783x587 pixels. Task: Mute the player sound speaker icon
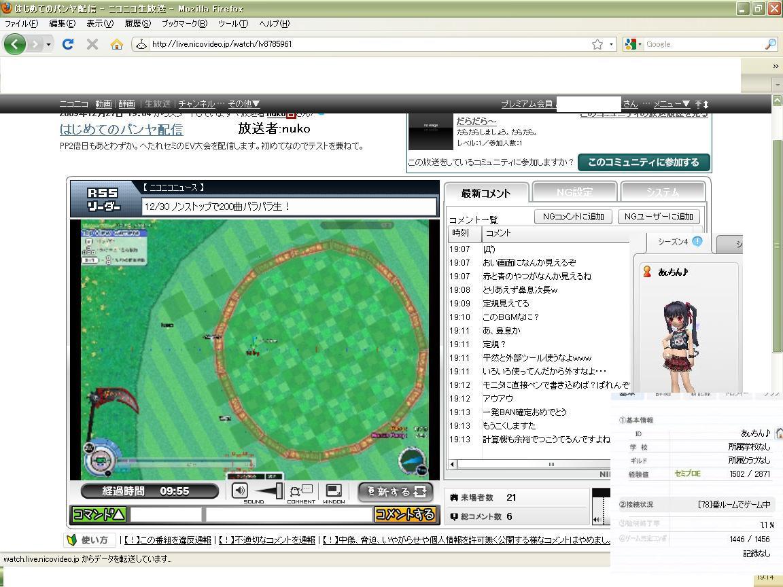[240, 491]
